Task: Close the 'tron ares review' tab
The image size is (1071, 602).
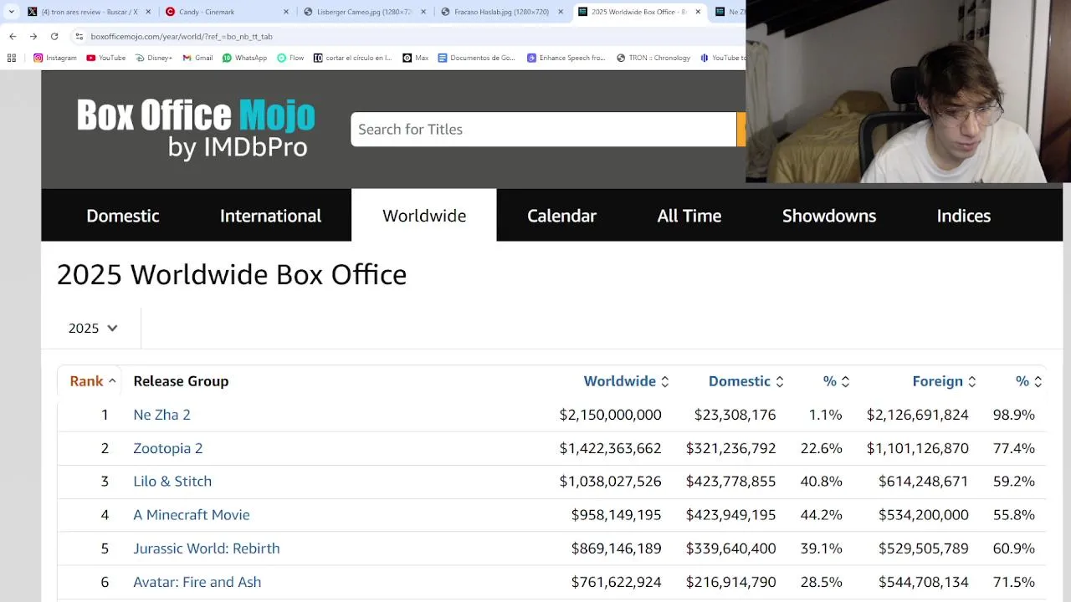Action: point(148,12)
